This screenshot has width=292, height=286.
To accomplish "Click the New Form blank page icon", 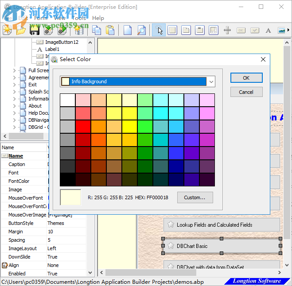I will [x=128, y=30].
